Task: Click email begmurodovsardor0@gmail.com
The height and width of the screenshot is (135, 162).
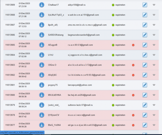Action: click(x=84, y=35)
